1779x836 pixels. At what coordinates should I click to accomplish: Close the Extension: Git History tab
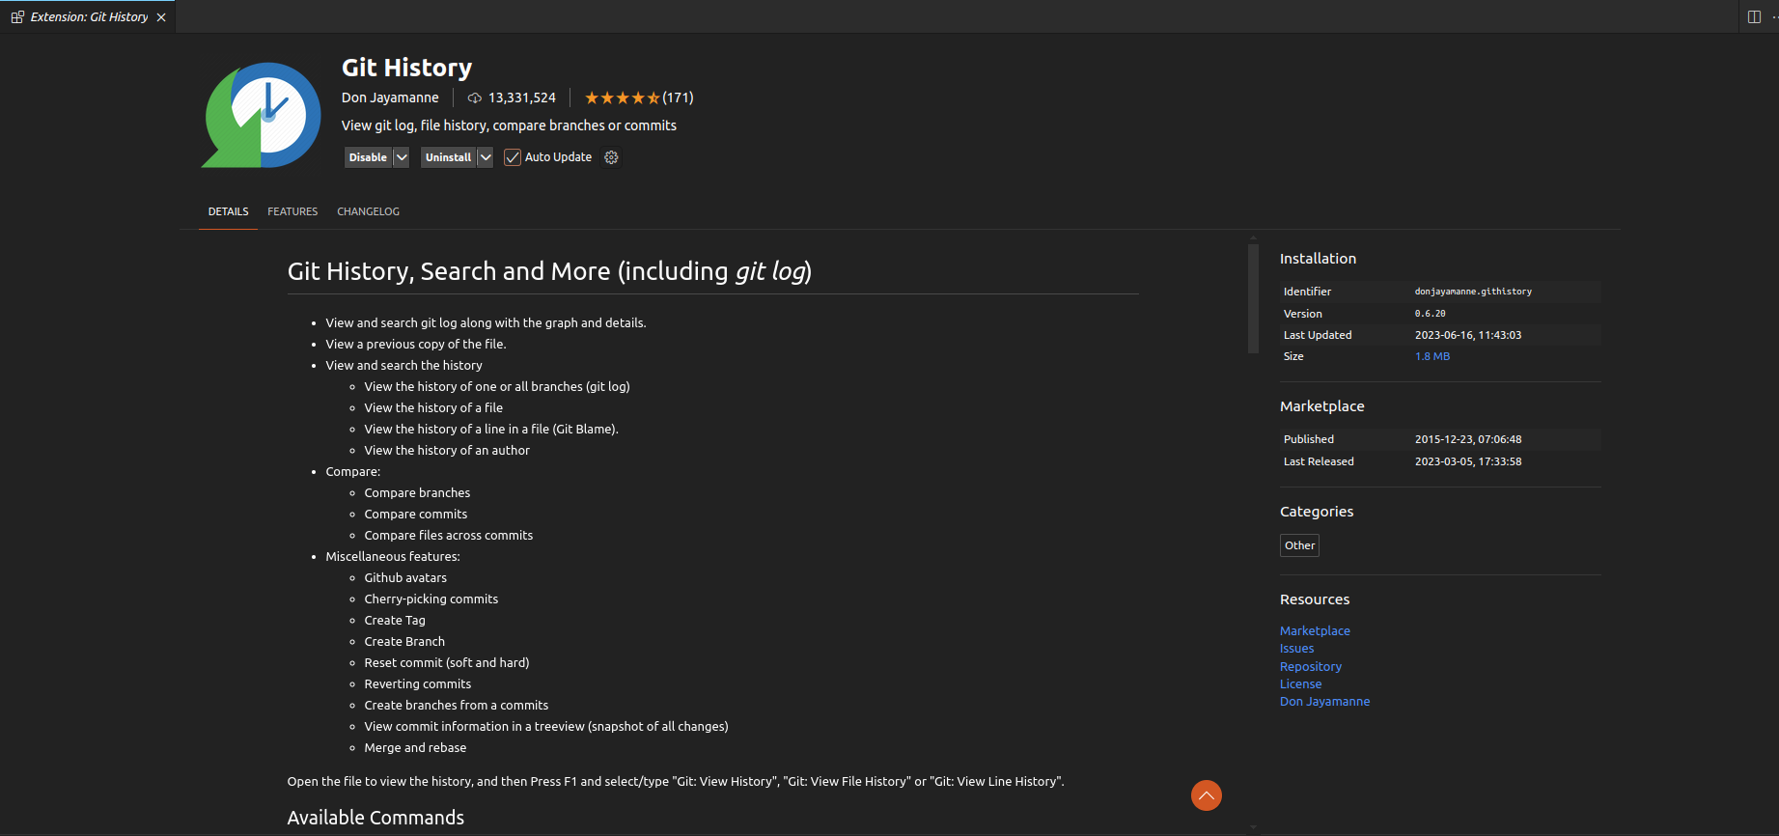tap(161, 17)
